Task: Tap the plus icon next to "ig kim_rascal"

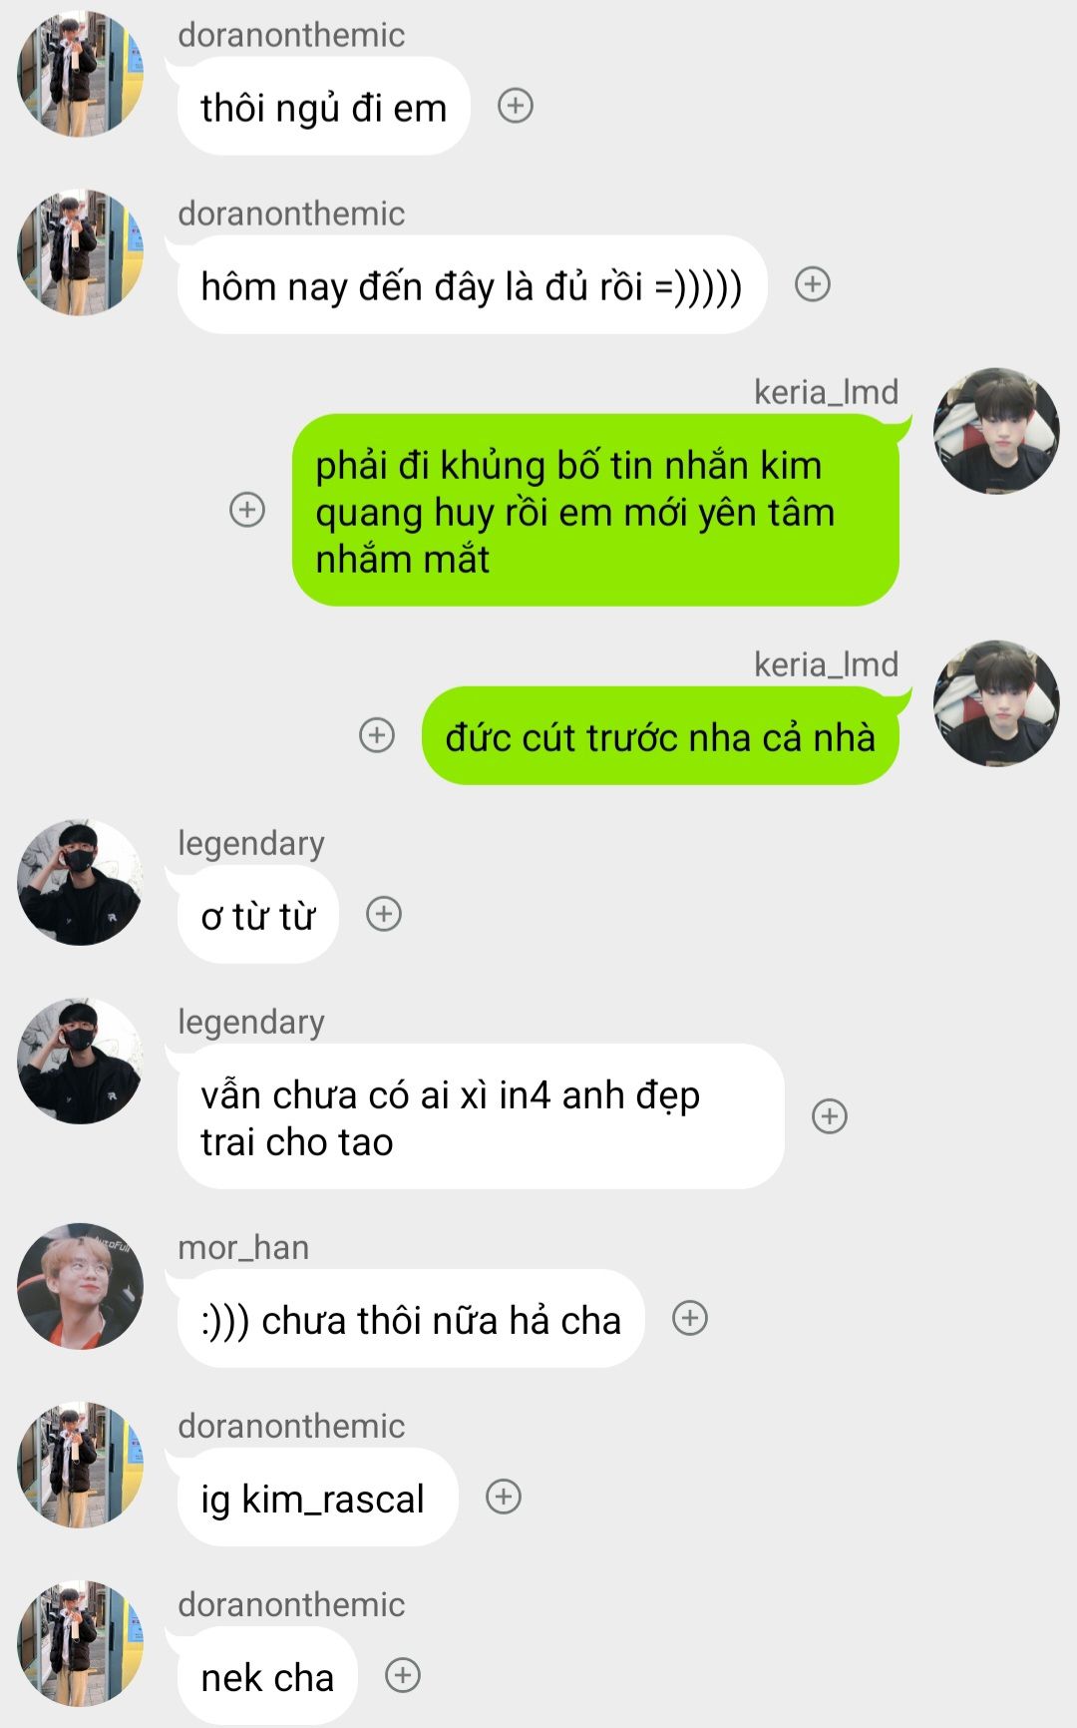Action: click(504, 1497)
